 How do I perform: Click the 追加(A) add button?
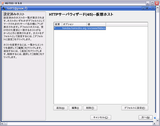[x=60, y=108]
